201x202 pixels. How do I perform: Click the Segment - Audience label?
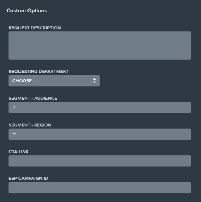point(33,98)
